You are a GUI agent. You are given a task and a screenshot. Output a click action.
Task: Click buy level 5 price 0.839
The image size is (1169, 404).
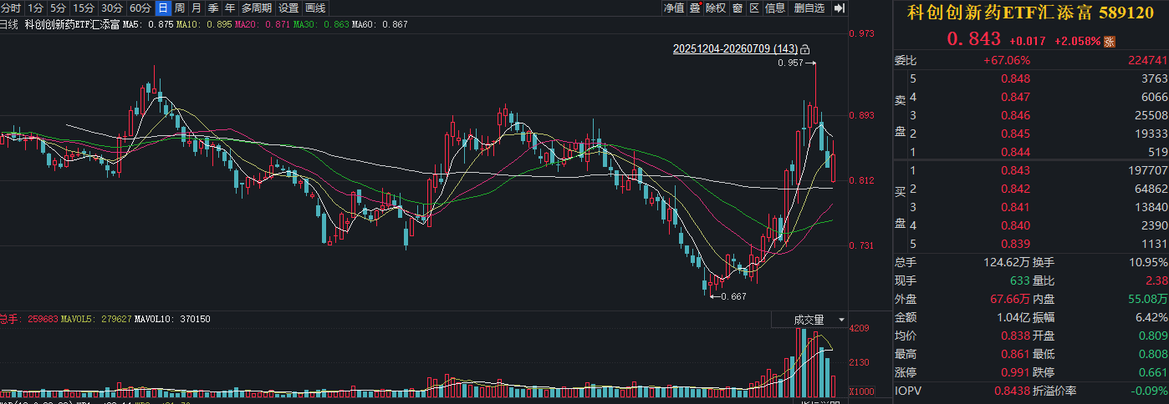1015,244
